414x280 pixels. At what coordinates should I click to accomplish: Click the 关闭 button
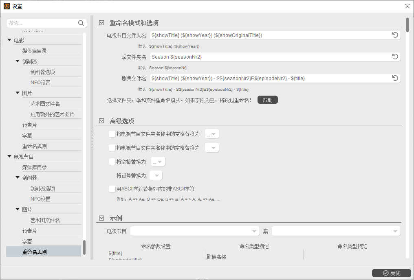pyautogui.click(x=392, y=273)
